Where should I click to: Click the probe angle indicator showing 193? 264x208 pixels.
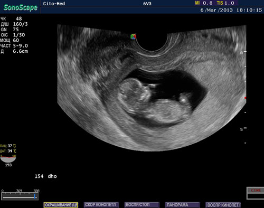click(x=8, y=160)
